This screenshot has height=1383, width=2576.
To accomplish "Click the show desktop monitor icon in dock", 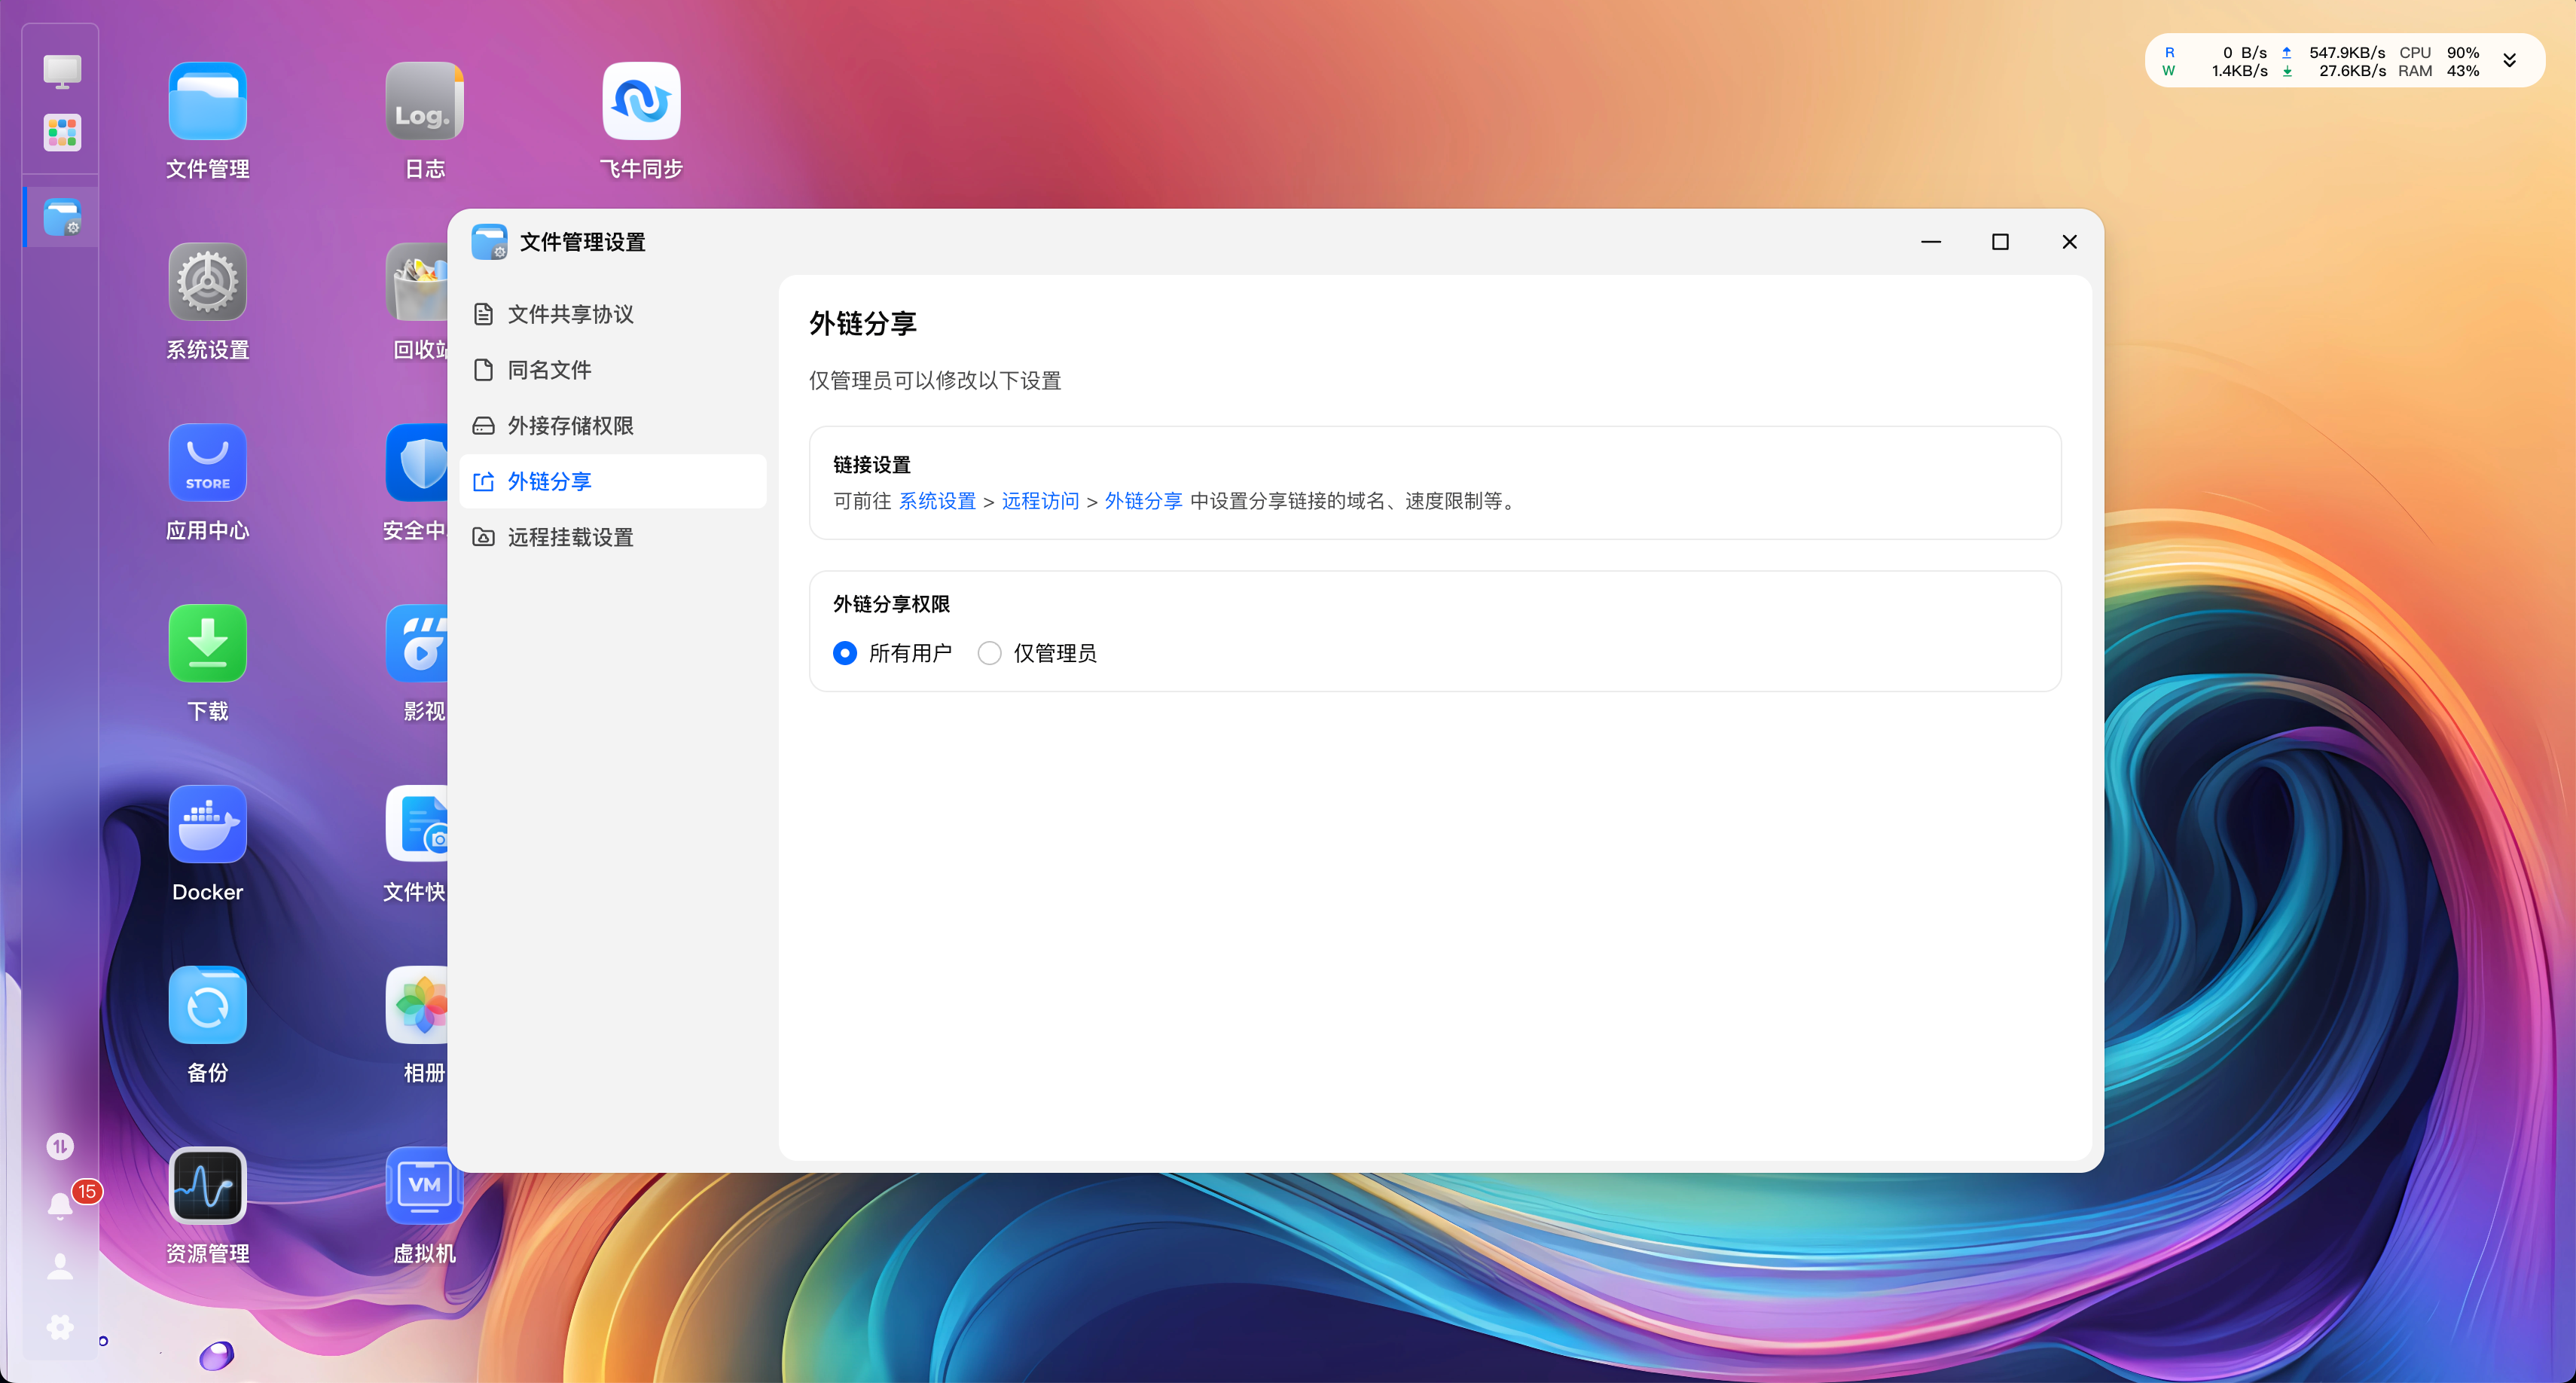I will pos(62,71).
